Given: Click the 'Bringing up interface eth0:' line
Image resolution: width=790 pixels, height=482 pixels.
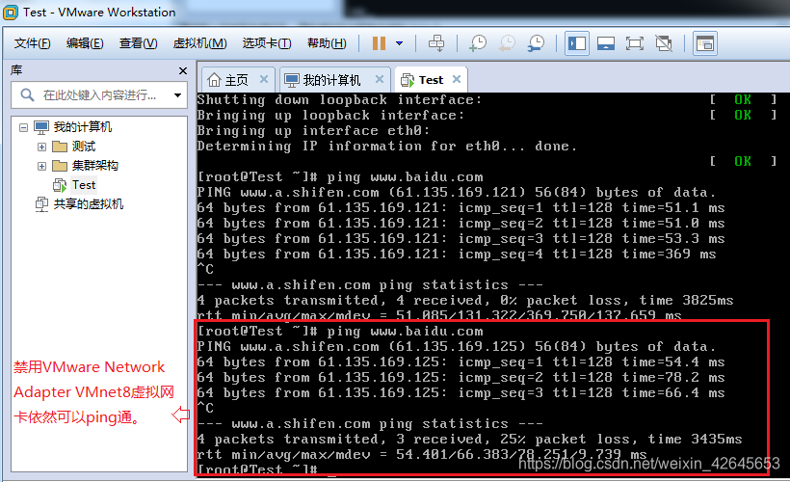Looking at the screenshot, I should coord(313,130).
